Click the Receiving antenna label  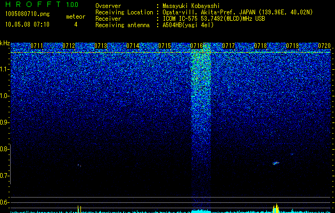coord(122,25)
